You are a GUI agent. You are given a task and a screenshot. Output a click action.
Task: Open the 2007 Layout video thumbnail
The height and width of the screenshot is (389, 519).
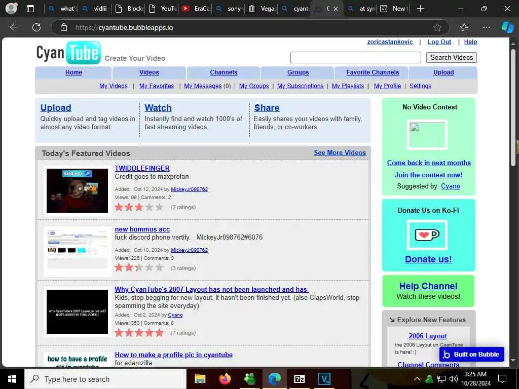click(77, 312)
